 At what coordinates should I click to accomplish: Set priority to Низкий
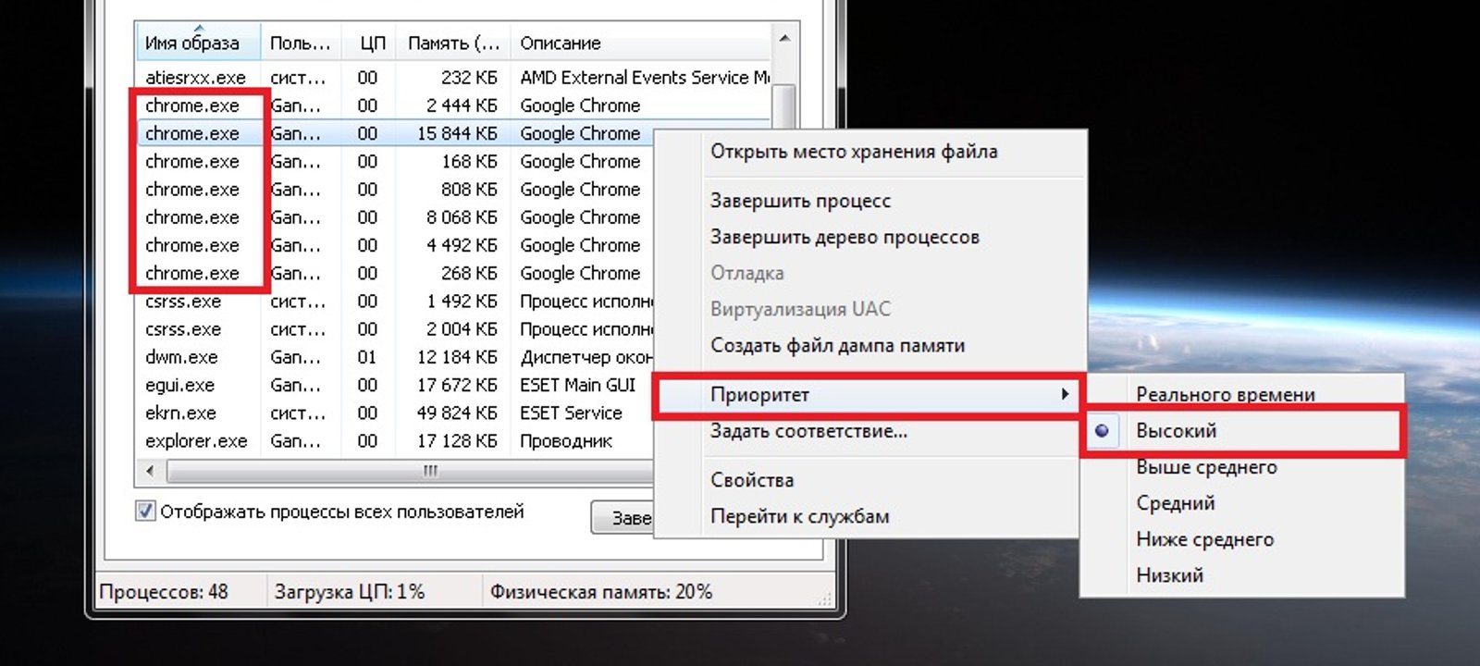(x=1169, y=575)
